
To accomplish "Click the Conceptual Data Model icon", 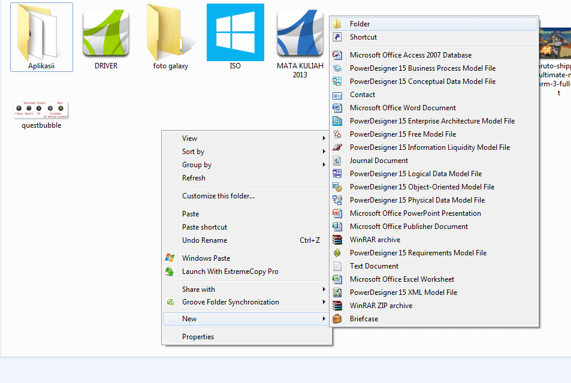I will [337, 82].
